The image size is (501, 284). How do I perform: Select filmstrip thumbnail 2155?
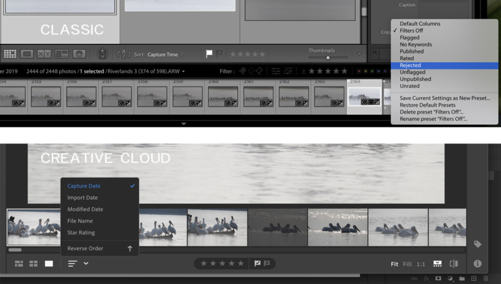[x=46, y=97]
